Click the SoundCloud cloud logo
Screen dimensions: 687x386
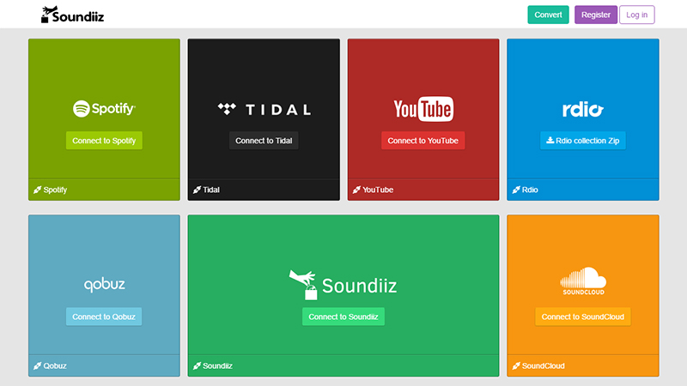pos(583,281)
